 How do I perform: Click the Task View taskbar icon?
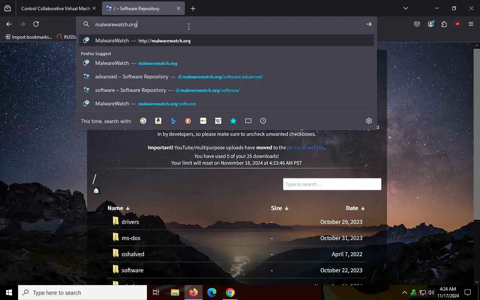tap(156, 292)
